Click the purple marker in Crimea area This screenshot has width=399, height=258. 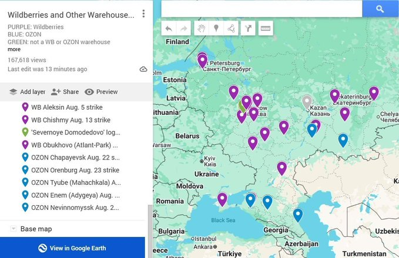222,199
